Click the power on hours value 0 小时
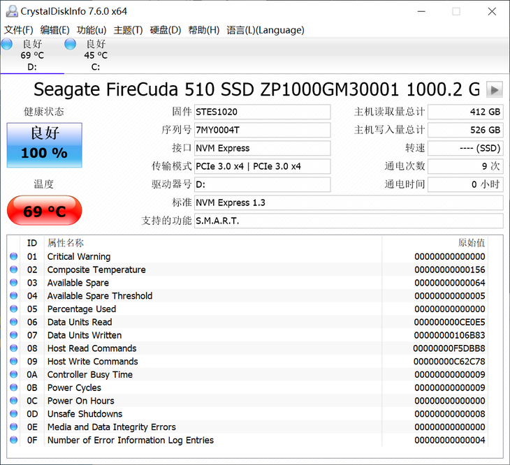This screenshot has width=510, height=465. click(465, 184)
